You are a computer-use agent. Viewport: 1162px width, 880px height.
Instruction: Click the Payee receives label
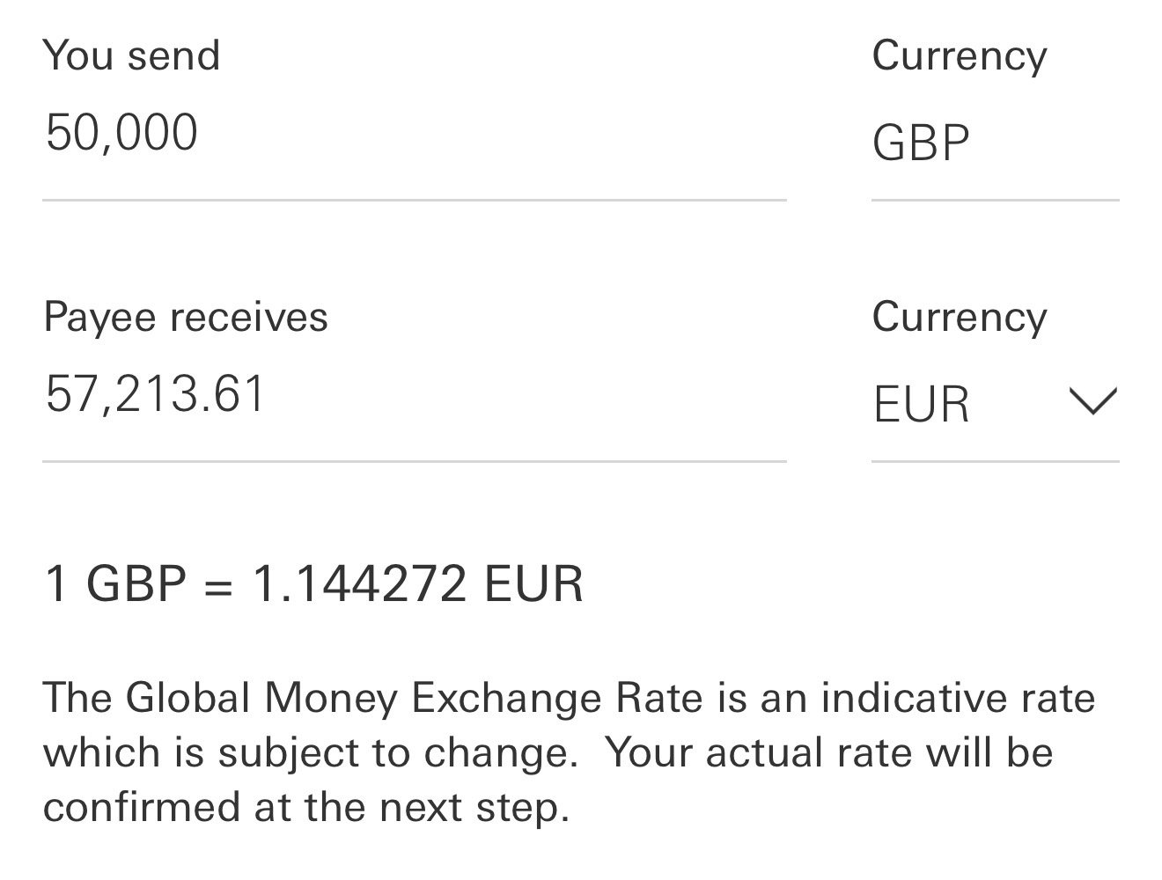tap(186, 317)
